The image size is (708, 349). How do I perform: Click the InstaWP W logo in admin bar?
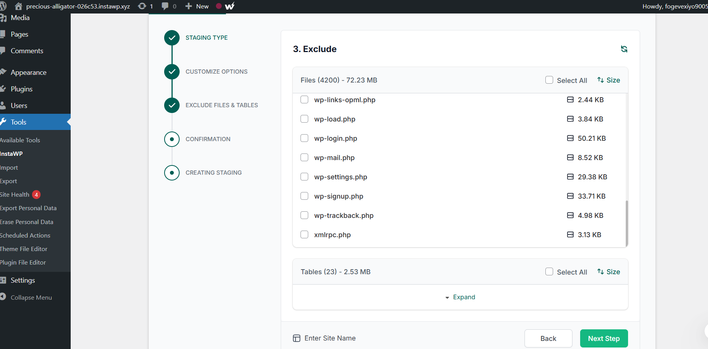[230, 6]
